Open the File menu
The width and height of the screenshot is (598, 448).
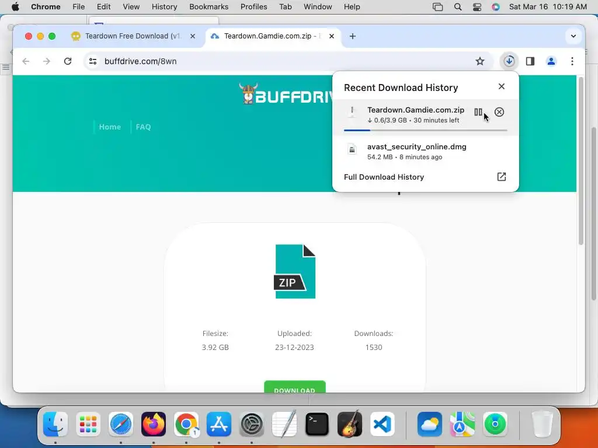[x=79, y=7]
